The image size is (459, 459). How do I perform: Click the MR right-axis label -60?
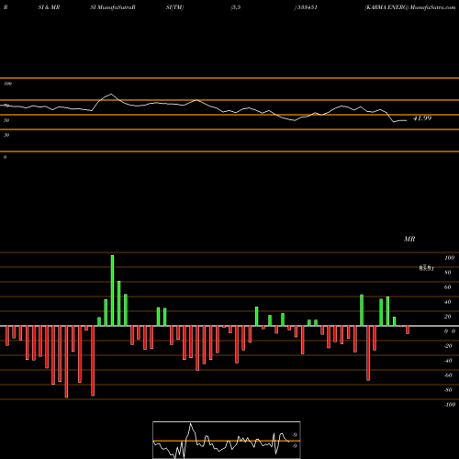[x=448, y=375]
